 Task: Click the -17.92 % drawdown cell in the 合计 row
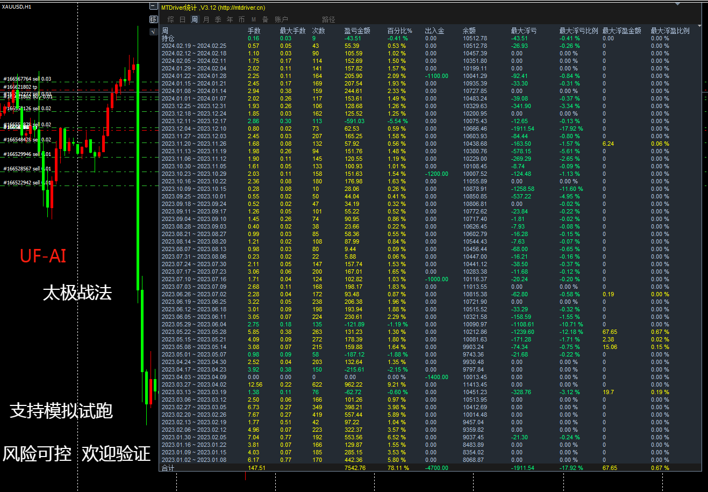point(571,468)
